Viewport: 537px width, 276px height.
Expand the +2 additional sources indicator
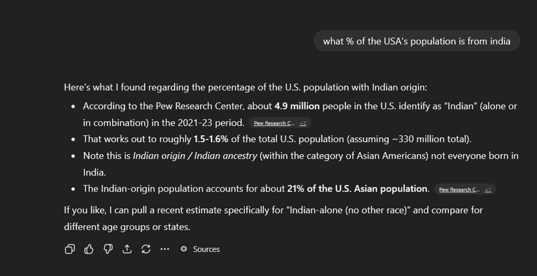pos(303,123)
